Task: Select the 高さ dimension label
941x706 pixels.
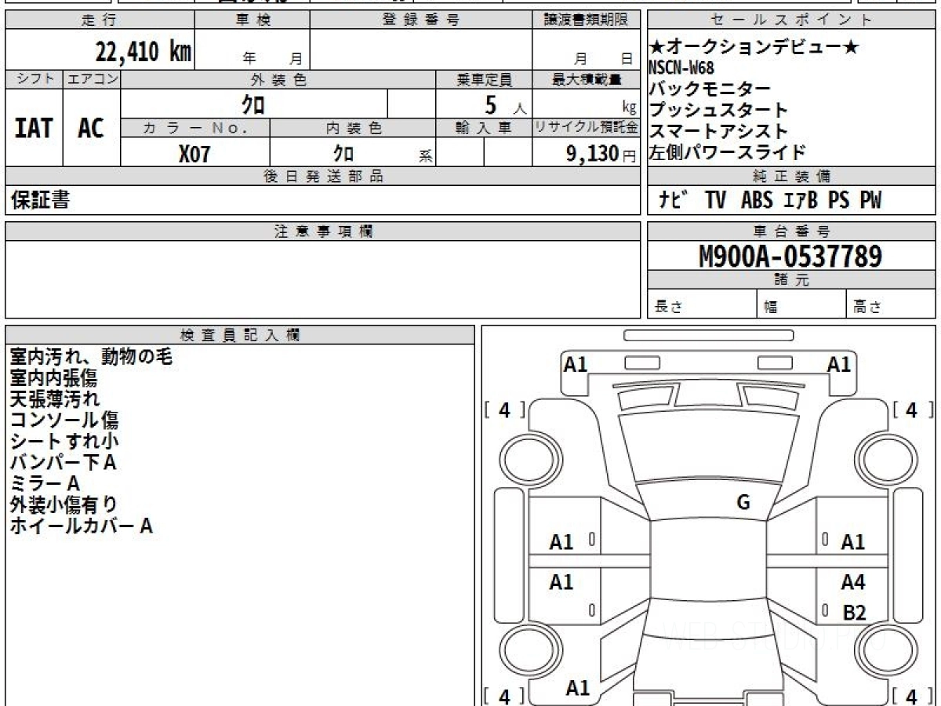Action: coord(868,308)
